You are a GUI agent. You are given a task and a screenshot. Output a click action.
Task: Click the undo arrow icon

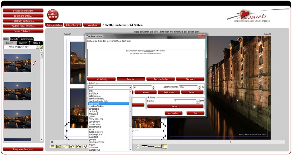pos(72,146)
